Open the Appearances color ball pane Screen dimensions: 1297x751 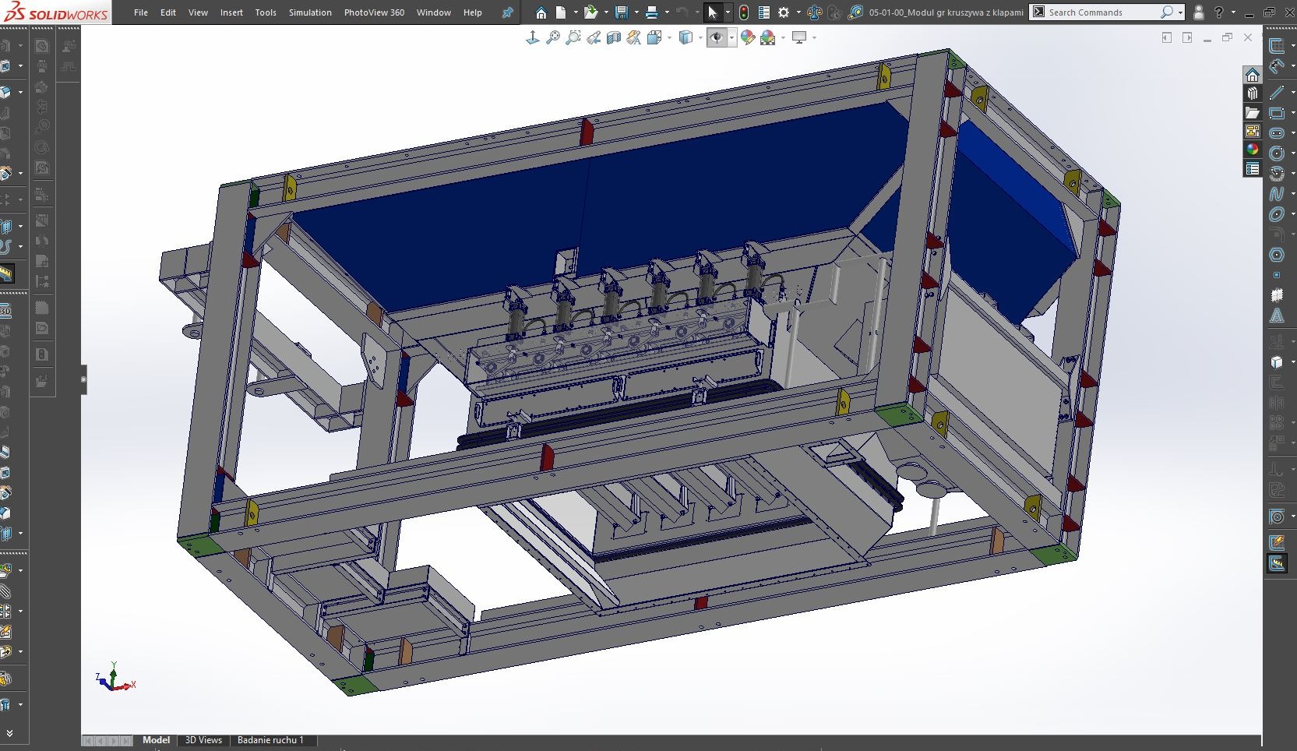tap(1253, 150)
